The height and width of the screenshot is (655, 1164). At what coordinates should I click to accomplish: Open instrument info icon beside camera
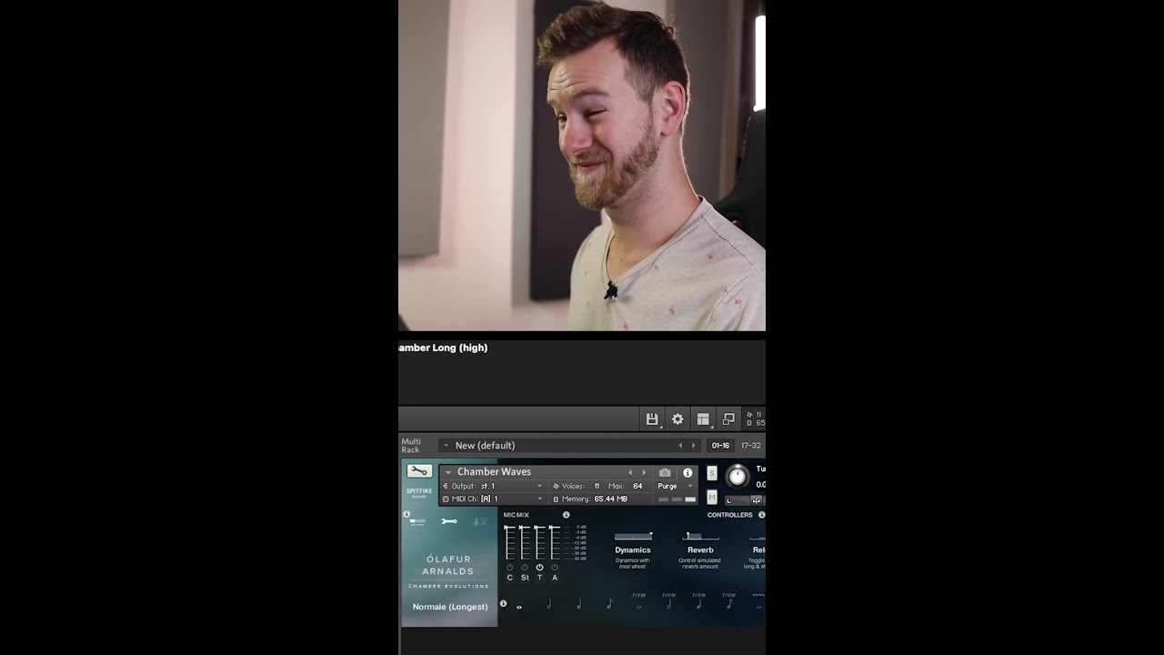[x=687, y=472]
